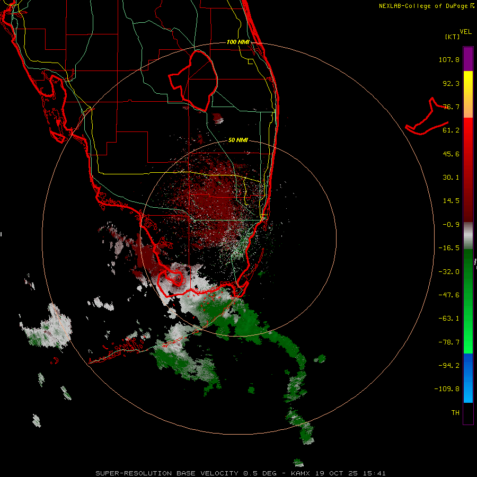Select the -94.2 value on velocity scale

click(x=449, y=365)
